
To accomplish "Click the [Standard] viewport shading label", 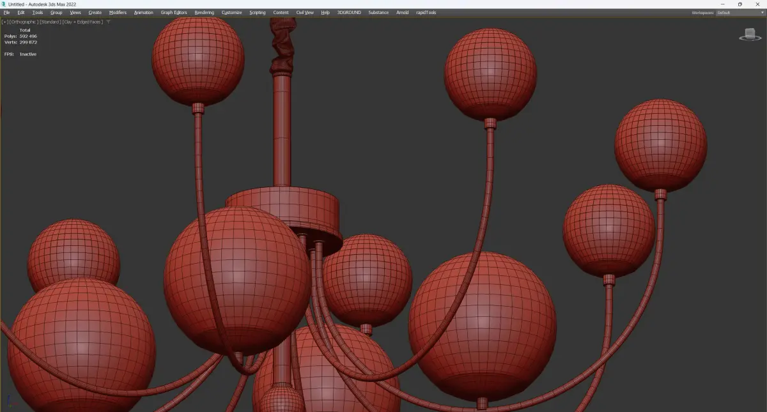I will [50, 22].
